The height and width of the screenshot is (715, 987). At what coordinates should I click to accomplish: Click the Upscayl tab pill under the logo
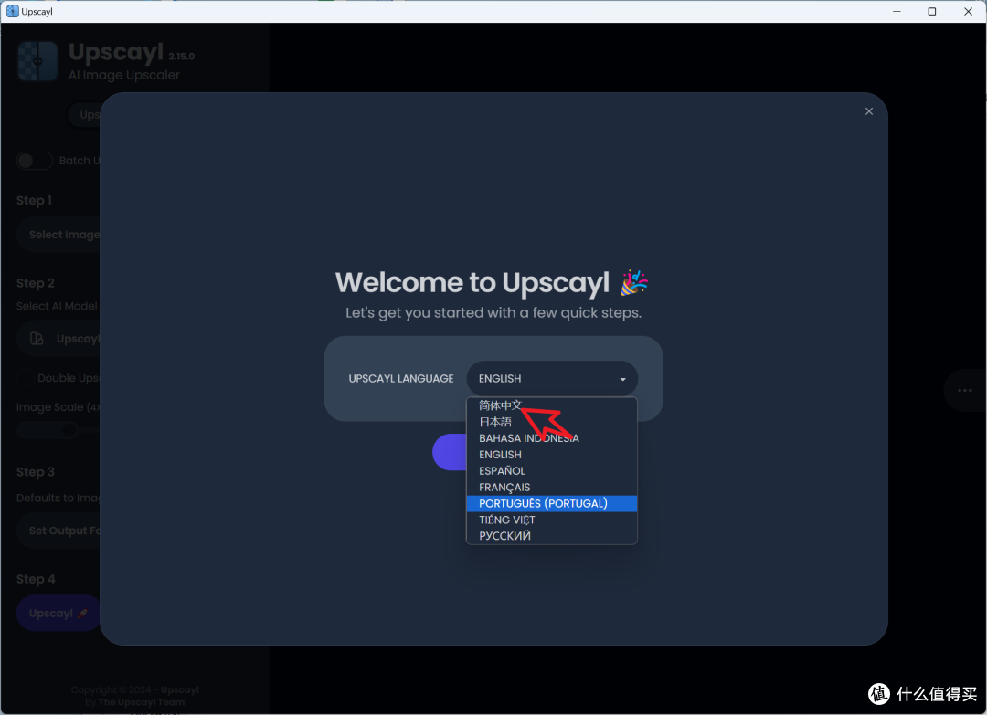pyautogui.click(x=84, y=114)
